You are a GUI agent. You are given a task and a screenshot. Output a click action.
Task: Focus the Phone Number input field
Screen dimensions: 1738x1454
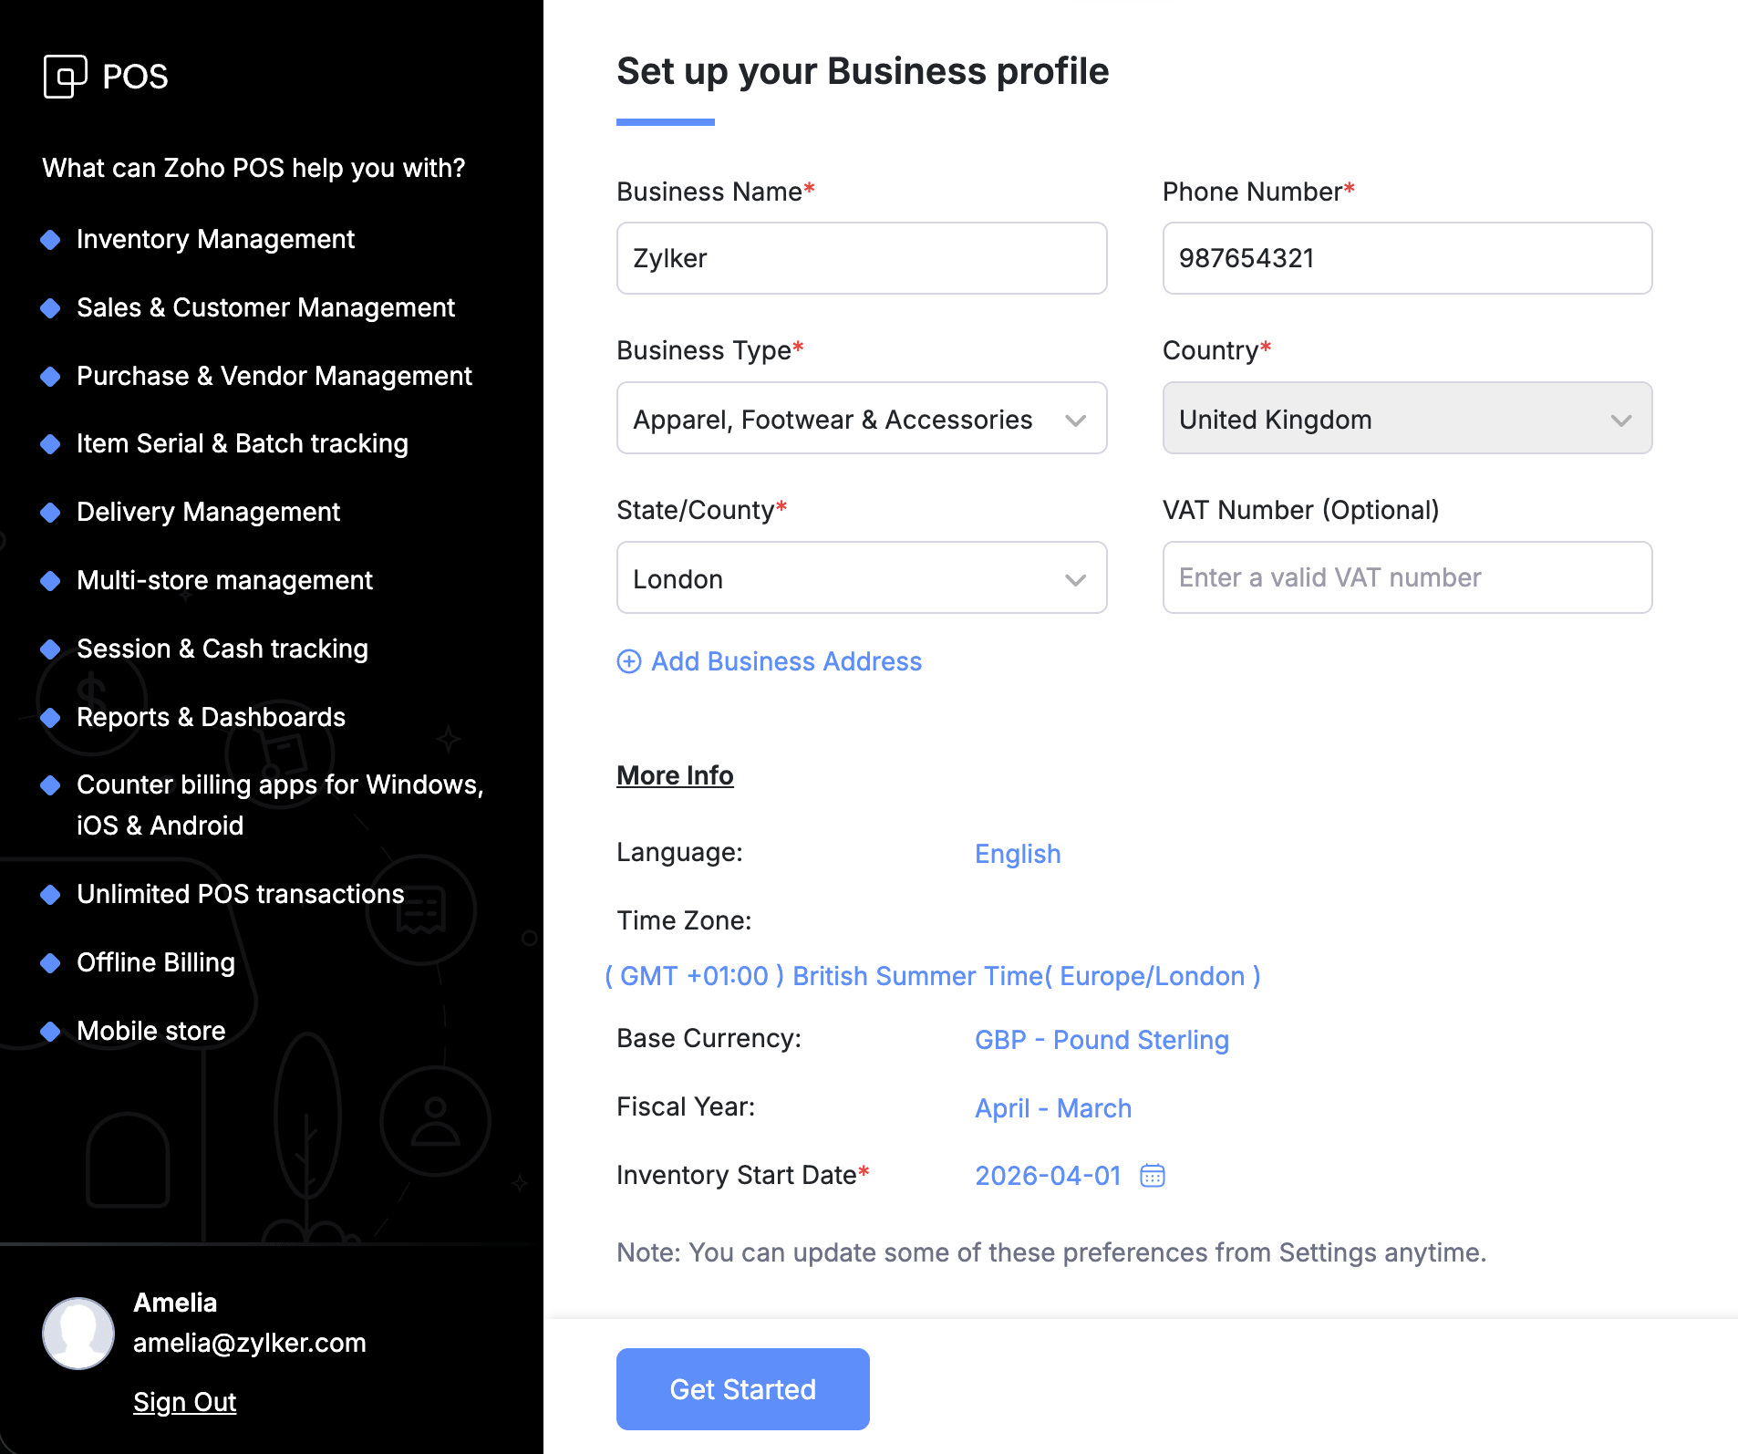1407,258
